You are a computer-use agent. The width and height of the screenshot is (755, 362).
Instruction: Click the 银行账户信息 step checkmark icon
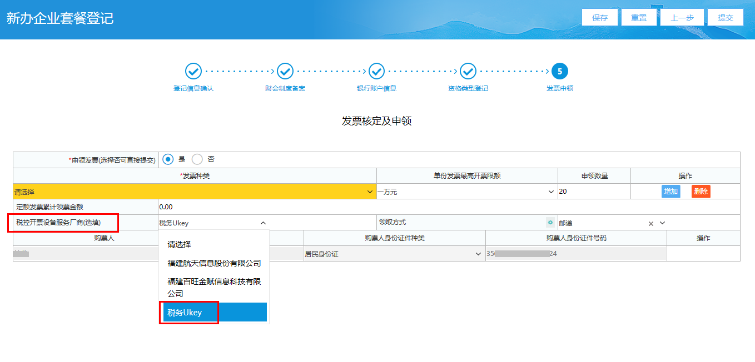coord(376,71)
